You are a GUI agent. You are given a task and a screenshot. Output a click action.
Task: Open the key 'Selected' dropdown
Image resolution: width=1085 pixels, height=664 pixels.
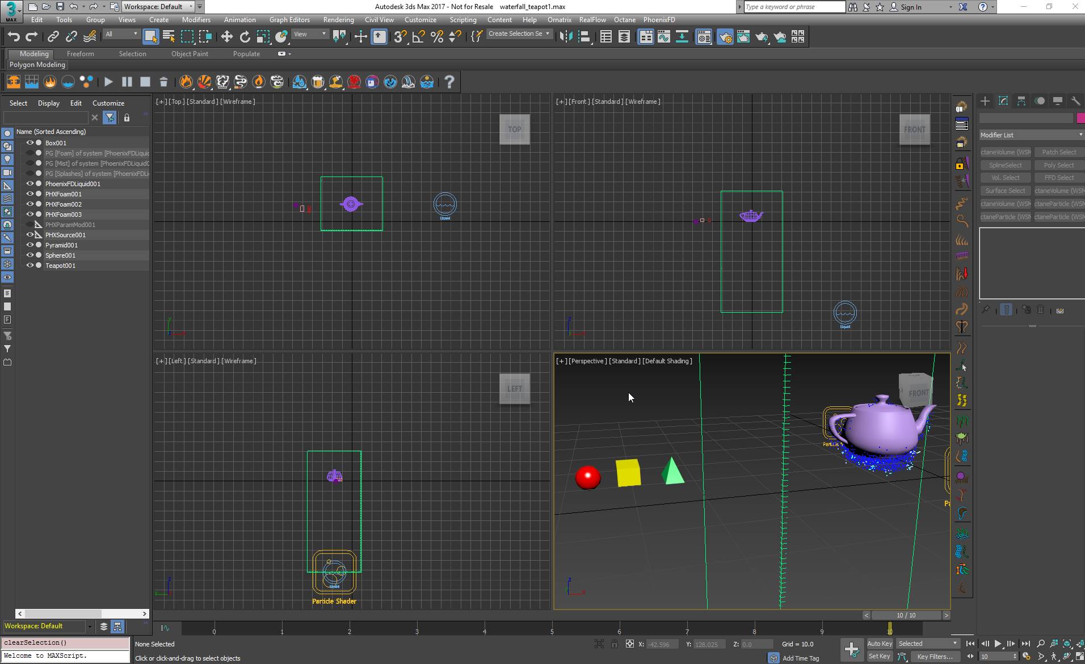[928, 644]
